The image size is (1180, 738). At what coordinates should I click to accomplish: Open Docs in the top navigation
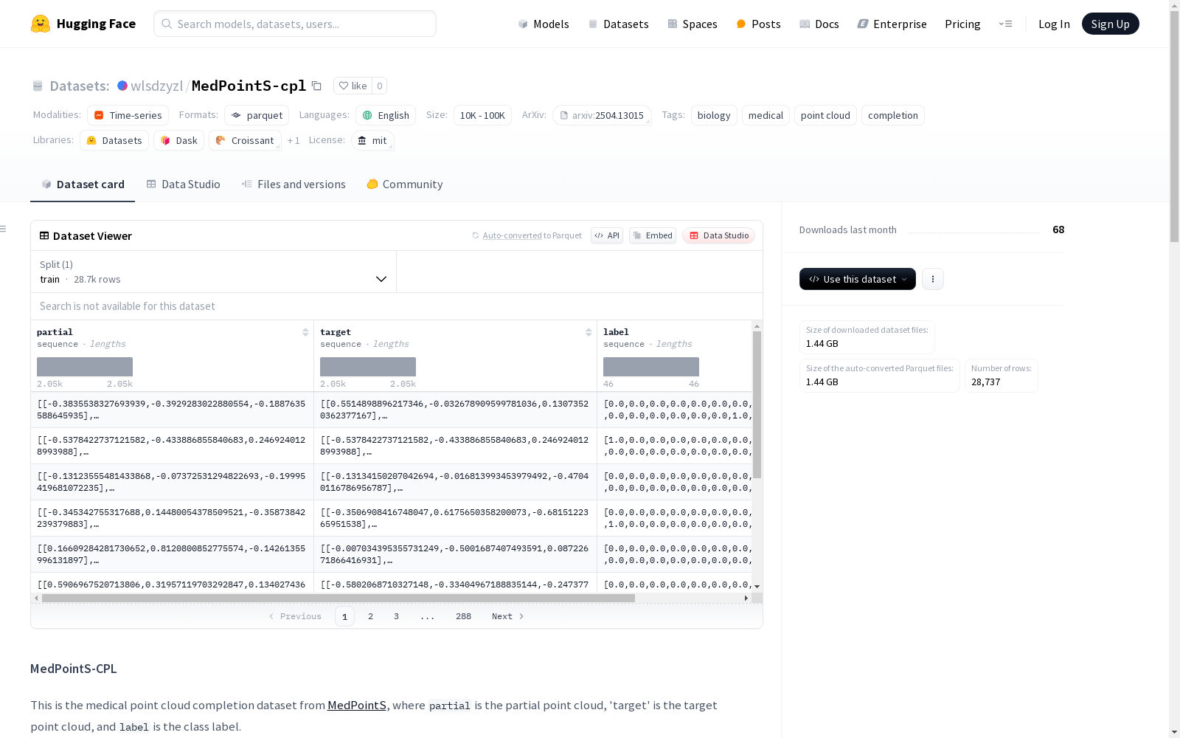819,24
